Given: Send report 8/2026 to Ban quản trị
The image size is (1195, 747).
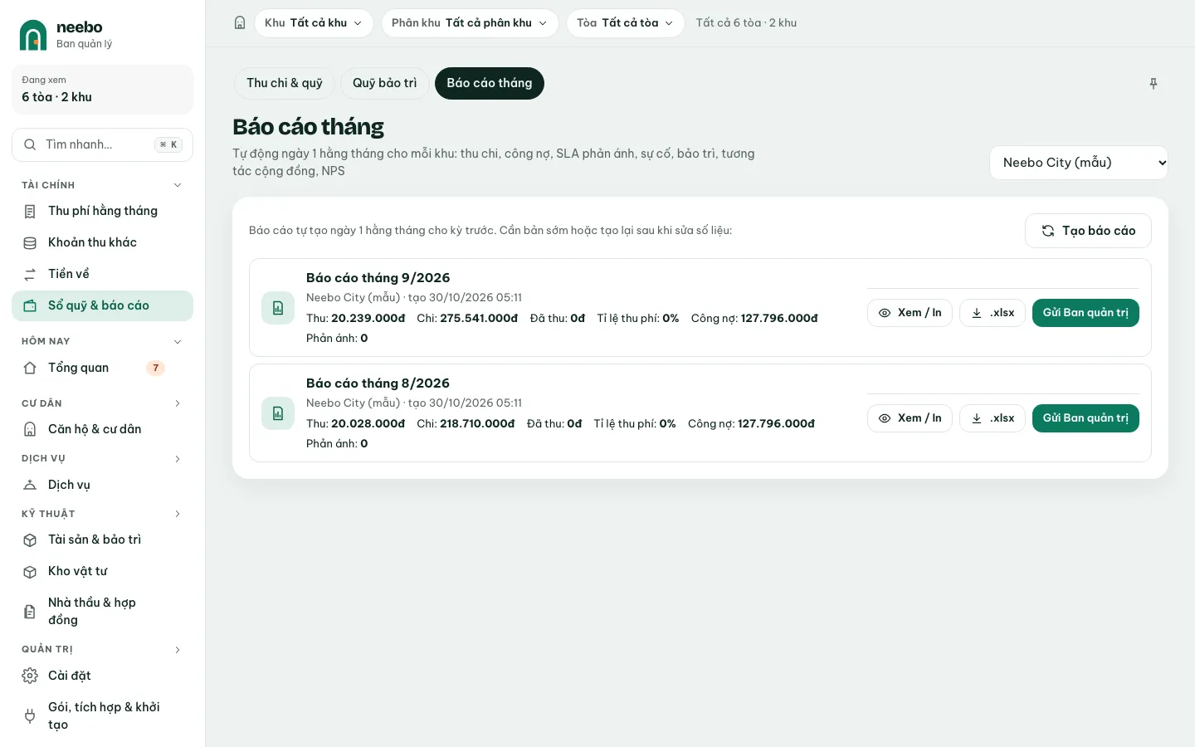Looking at the screenshot, I should pos(1085,418).
